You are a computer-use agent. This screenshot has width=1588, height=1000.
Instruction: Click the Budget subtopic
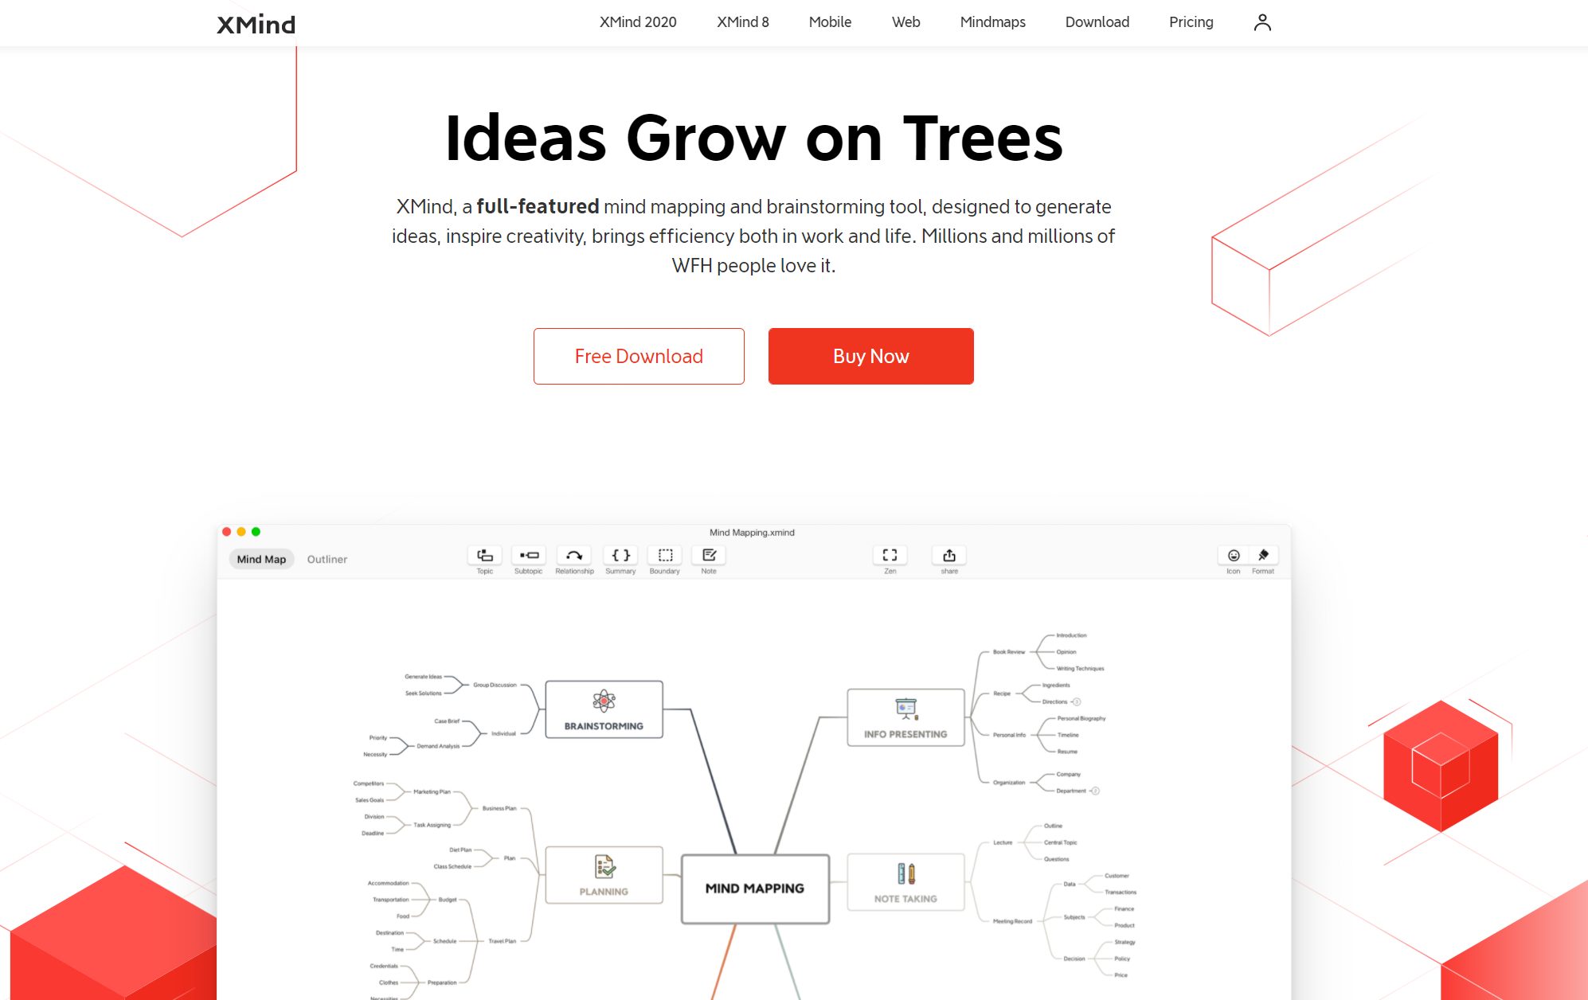[448, 900]
